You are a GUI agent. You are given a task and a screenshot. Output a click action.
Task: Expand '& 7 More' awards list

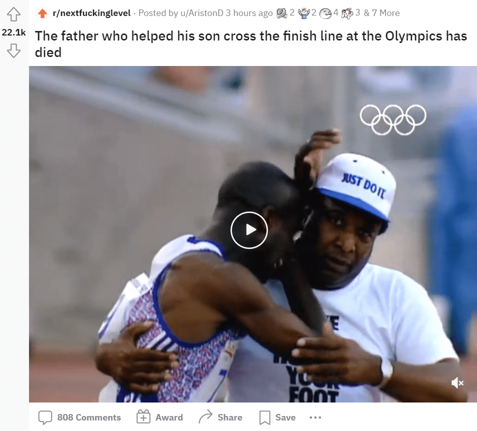coord(382,13)
